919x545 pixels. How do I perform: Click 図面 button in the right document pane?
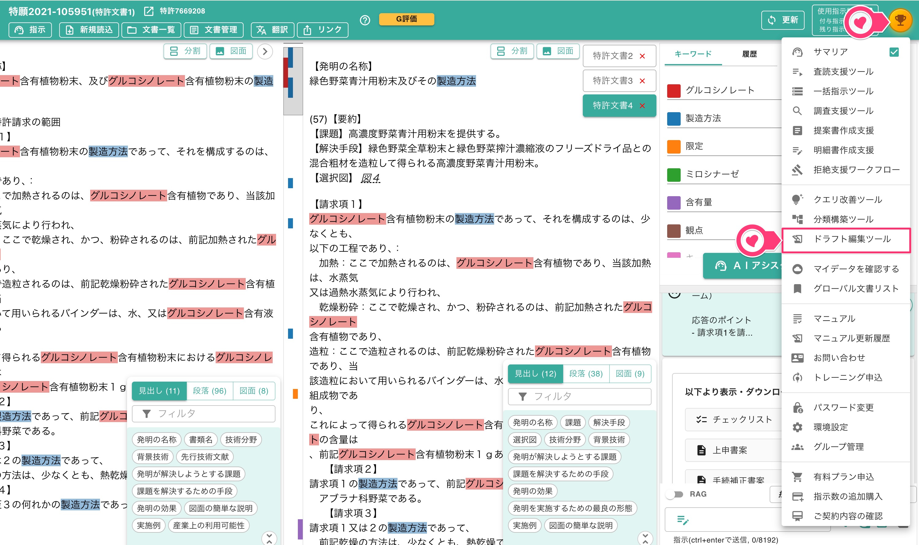coord(558,51)
